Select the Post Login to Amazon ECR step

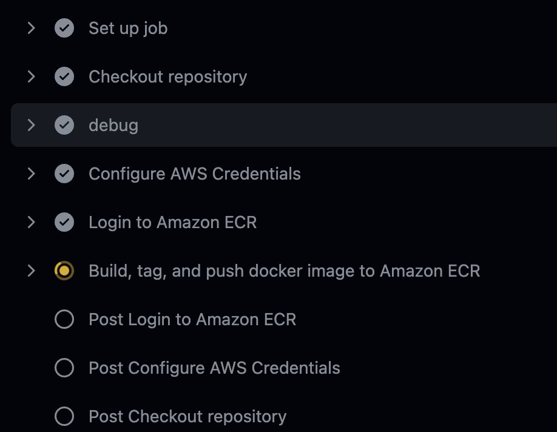pos(192,319)
